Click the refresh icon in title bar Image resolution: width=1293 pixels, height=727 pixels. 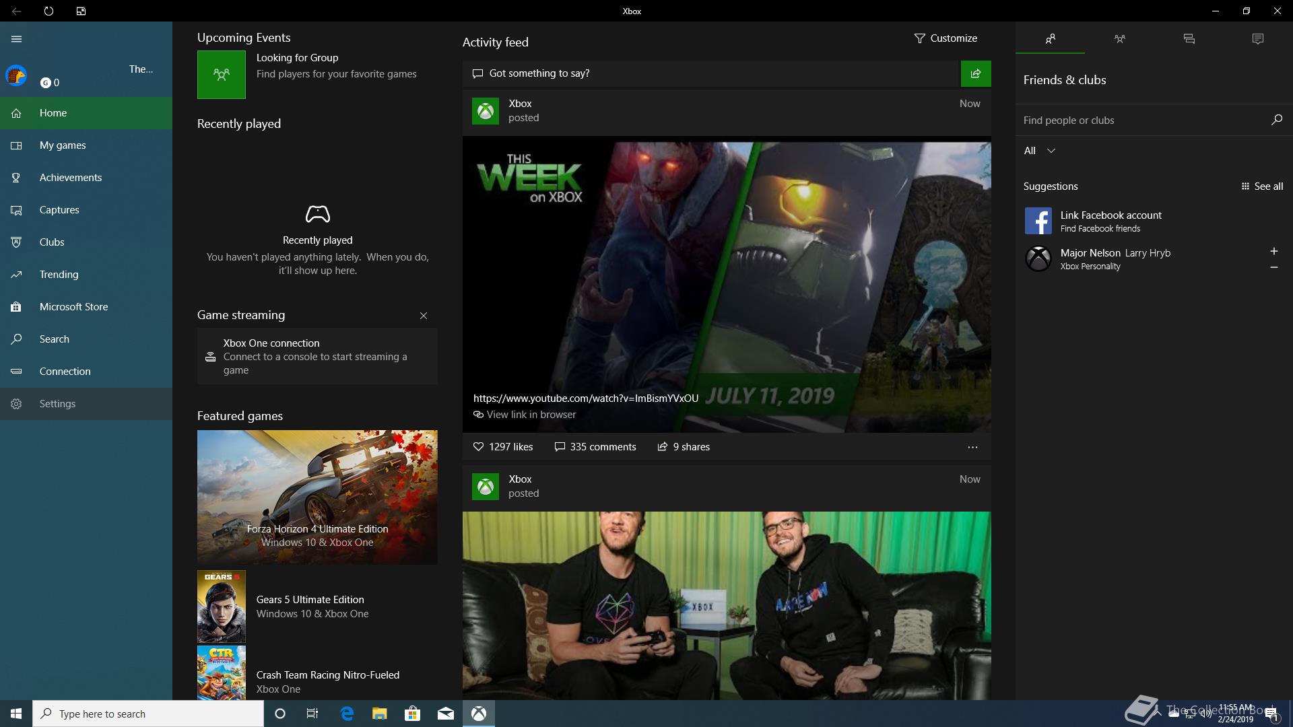48,11
